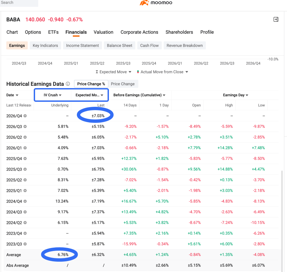
Task: Click the moomoo logo icon
Action: 144,3
